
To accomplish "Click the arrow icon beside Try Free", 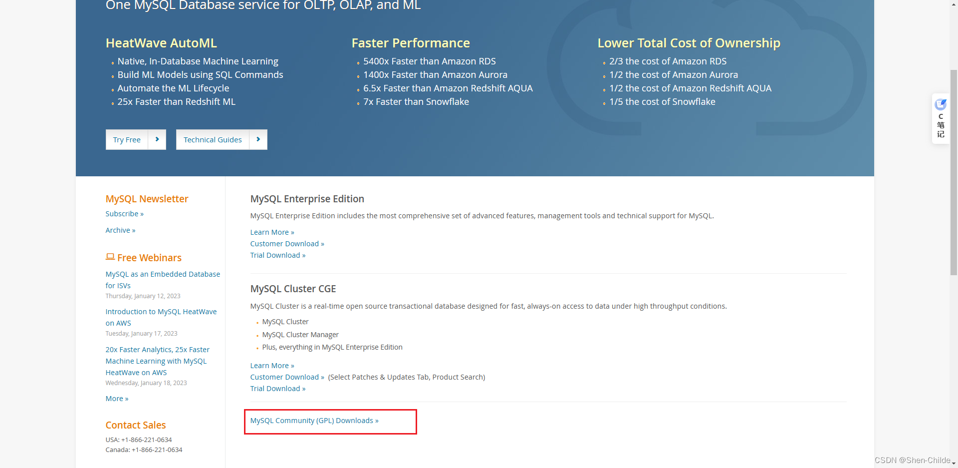I will tap(157, 140).
